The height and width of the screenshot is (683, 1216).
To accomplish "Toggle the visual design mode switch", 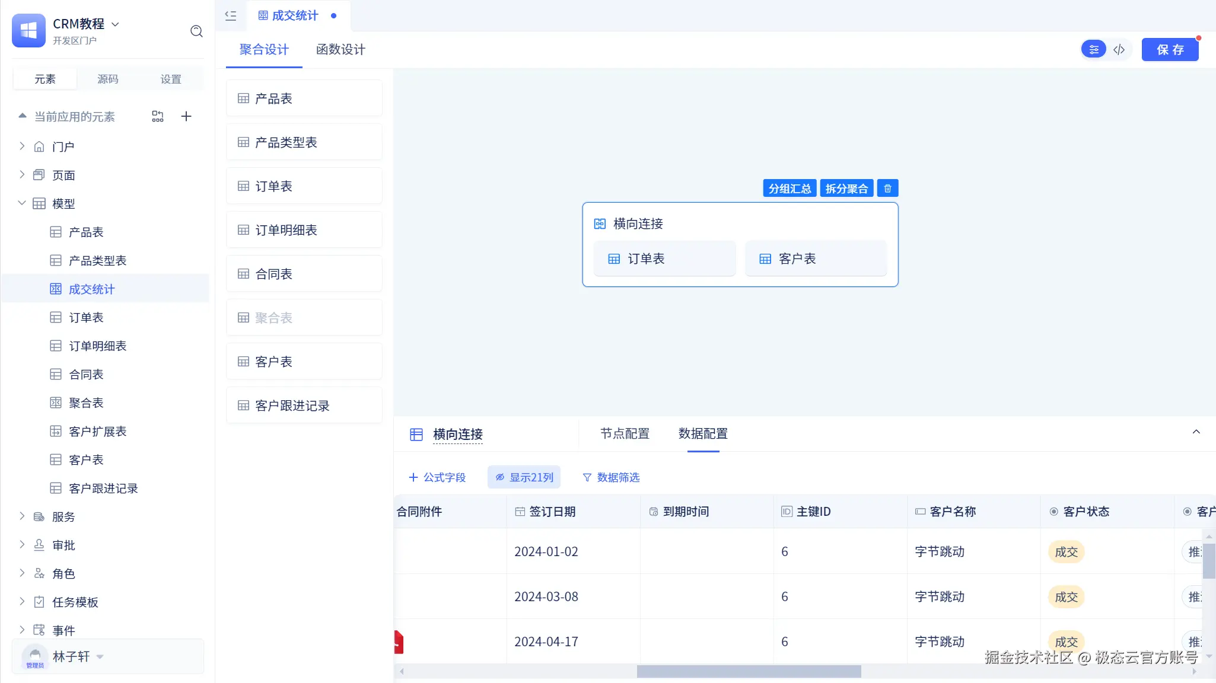I will pos(1094,50).
